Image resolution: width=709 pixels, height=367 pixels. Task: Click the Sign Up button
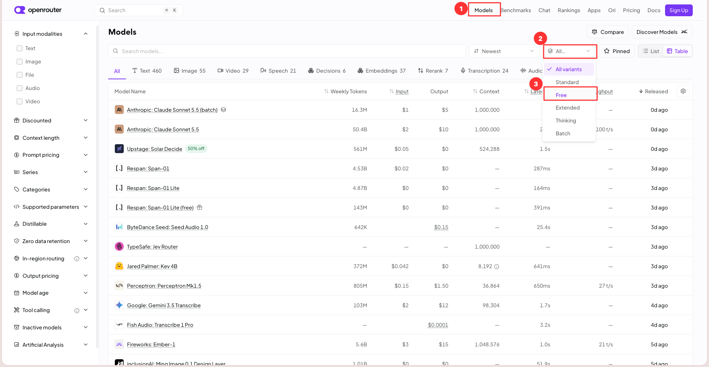(679, 10)
